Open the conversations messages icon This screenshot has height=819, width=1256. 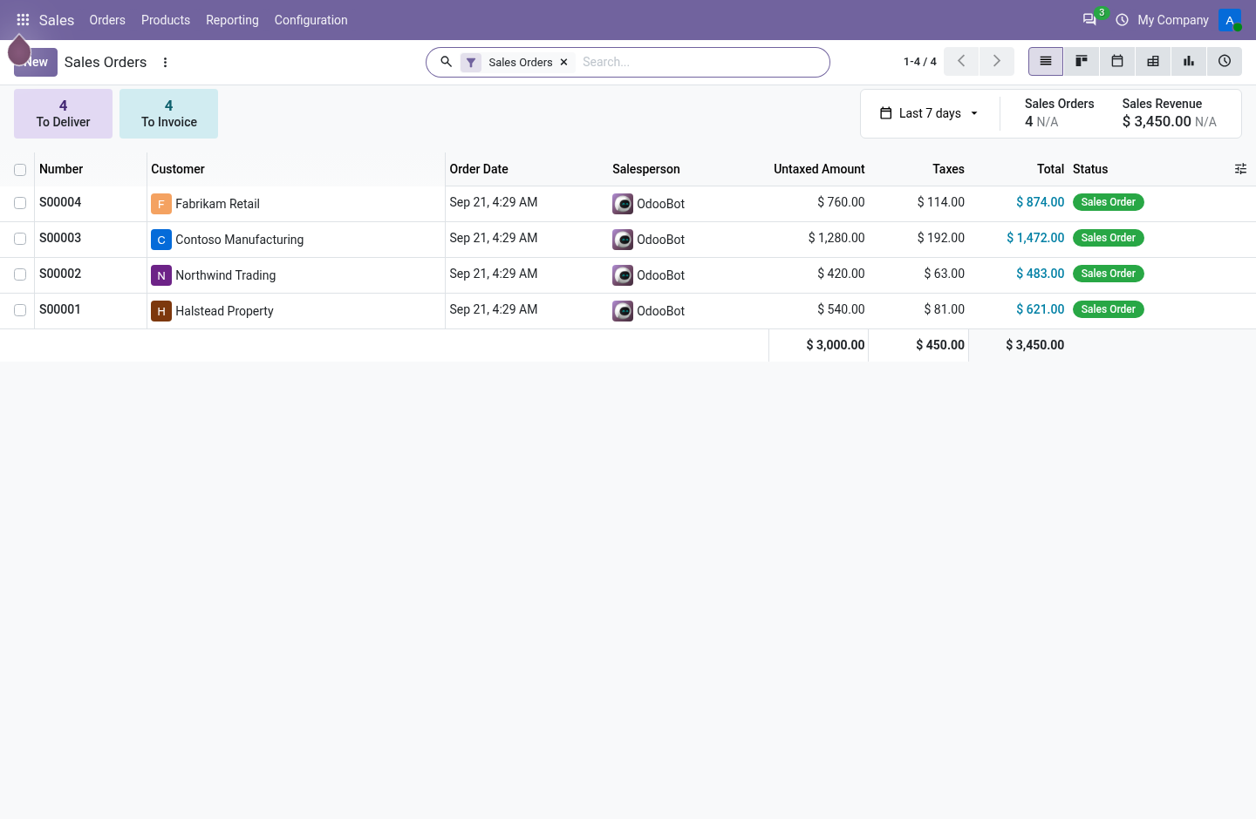pos(1089,19)
